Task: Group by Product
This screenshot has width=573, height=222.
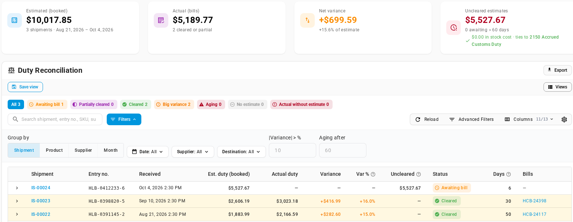Action: coord(54,150)
